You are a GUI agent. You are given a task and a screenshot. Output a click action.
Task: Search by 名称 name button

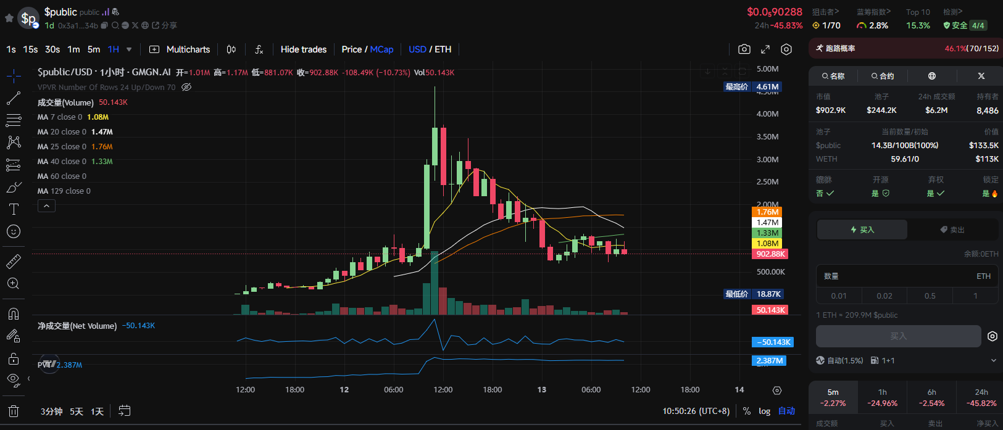tap(833, 76)
